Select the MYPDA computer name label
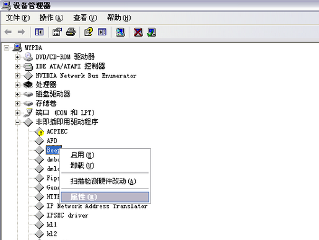 click(x=33, y=48)
